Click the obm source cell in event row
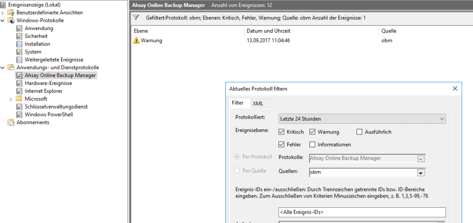Image resolution: width=473 pixels, height=223 pixels. (387, 40)
